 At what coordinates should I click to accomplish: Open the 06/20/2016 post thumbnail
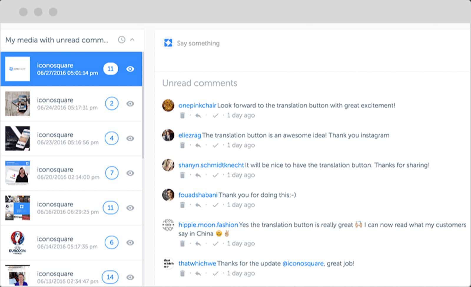17,173
